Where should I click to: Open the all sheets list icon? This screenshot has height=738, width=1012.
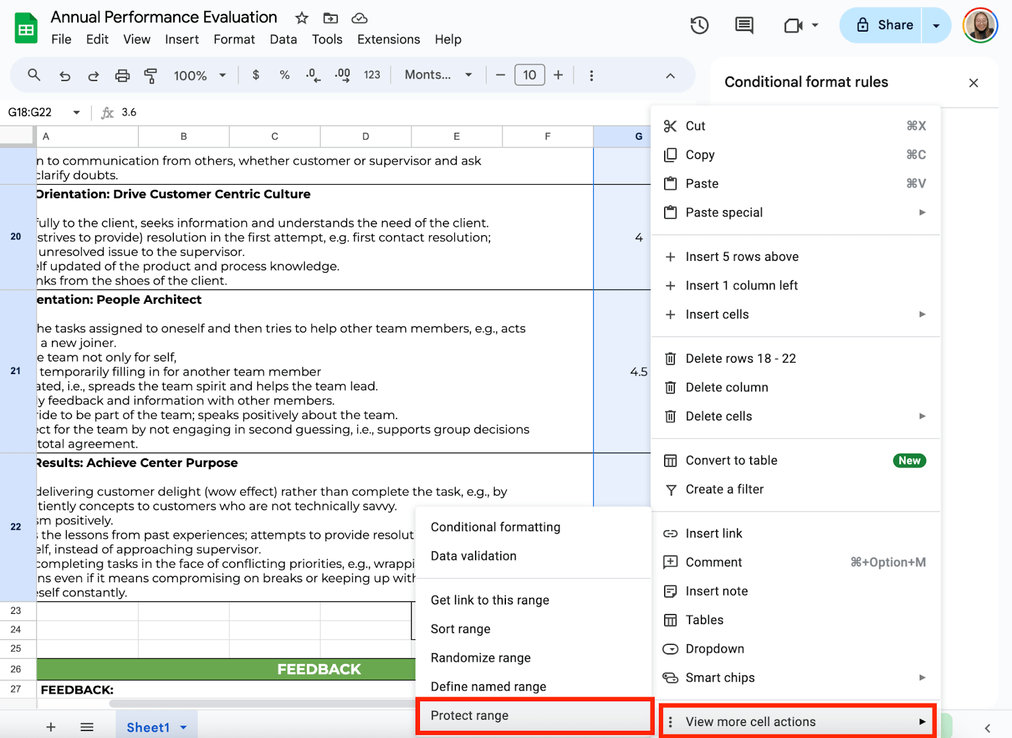click(x=87, y=727)
